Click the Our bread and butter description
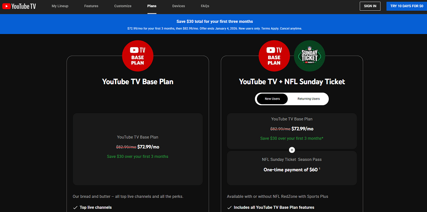This screenshot has height=212, width=427. click(128, 196)
